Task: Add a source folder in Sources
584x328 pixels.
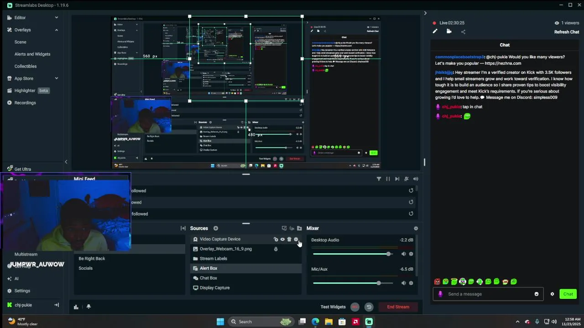Action: pos(299,228)
